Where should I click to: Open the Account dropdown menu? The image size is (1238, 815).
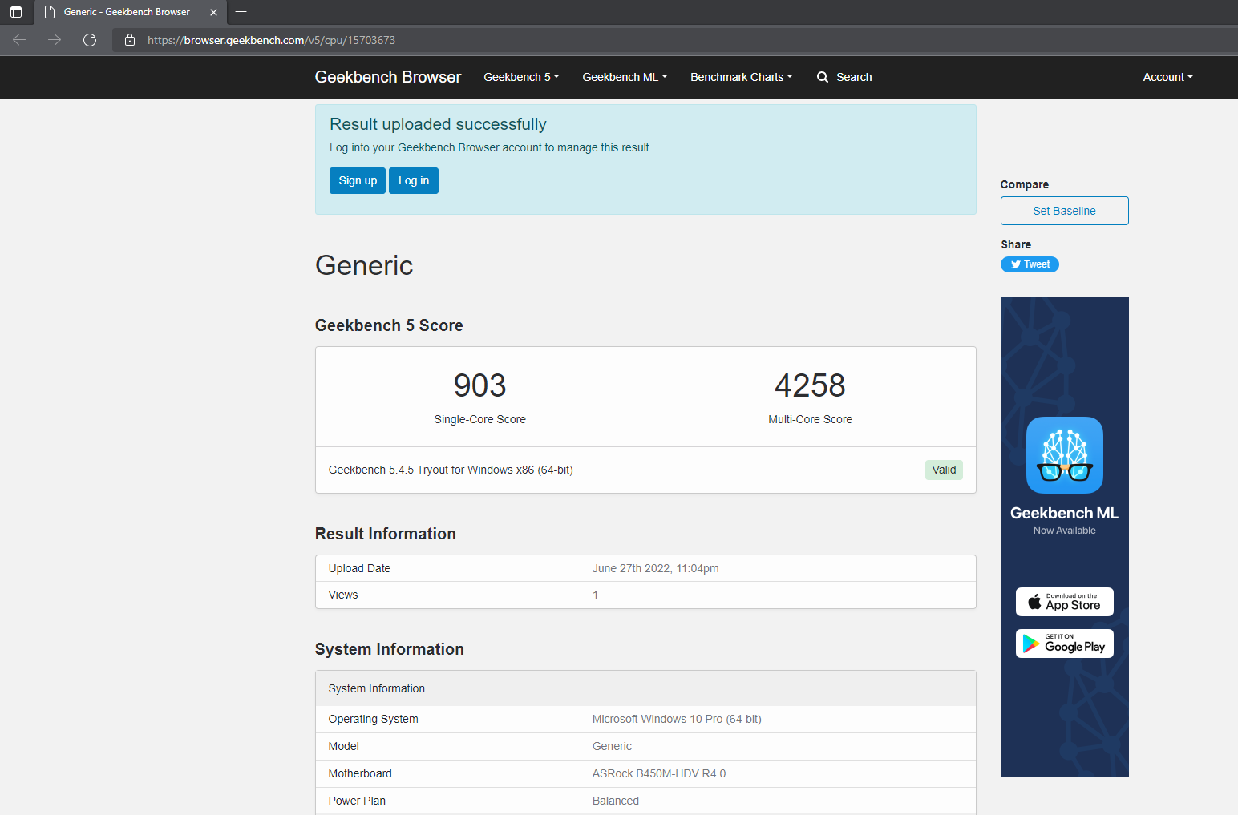coord(1168,77)
